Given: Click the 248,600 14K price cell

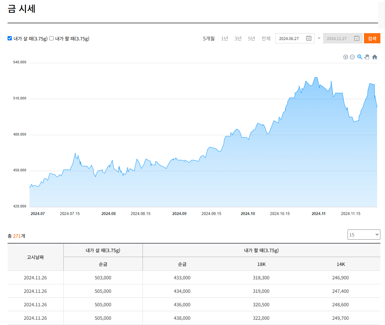Looking at the screenshot, I should (340, 305).
